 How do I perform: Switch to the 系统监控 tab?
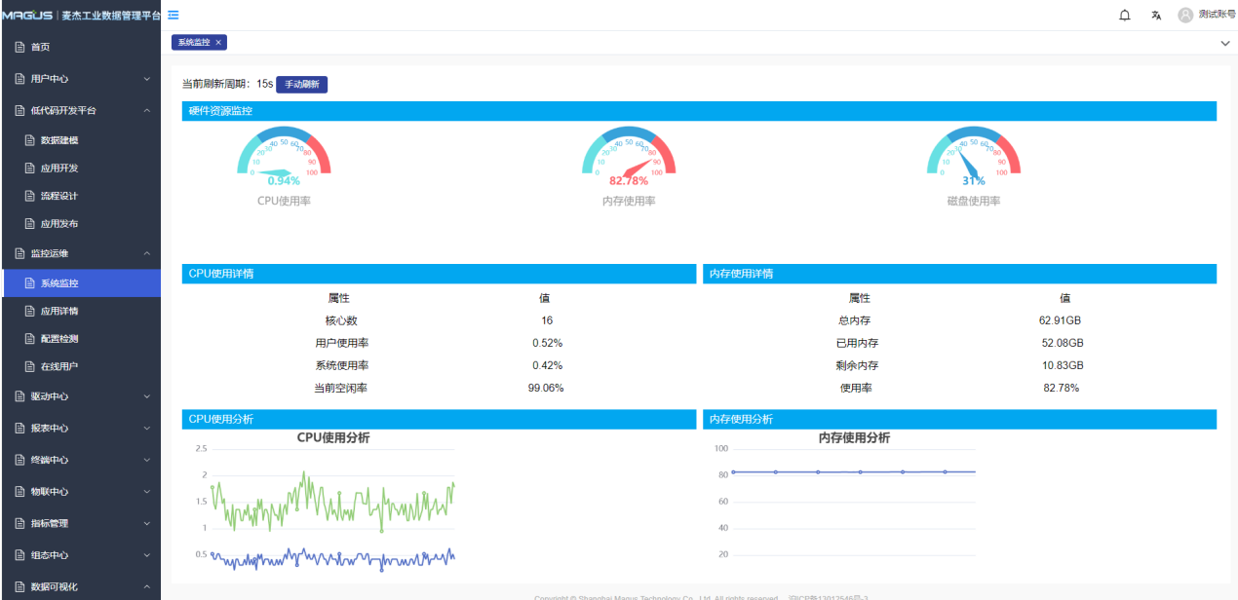point(194,43)
